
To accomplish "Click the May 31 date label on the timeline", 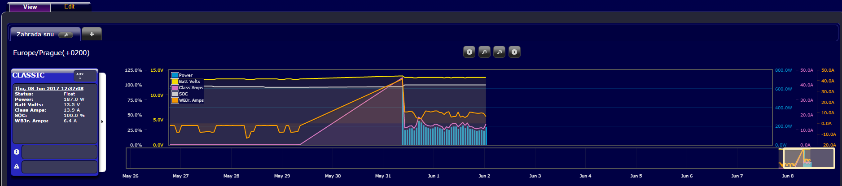I will tap(383, 176).
